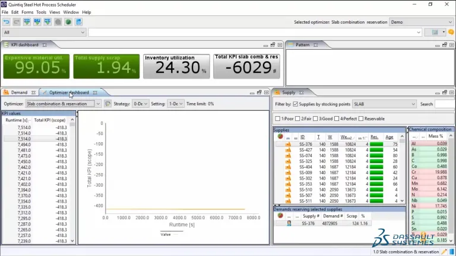Close the KPI dashboard tab
456x256 pixels.
coord(45,45)
